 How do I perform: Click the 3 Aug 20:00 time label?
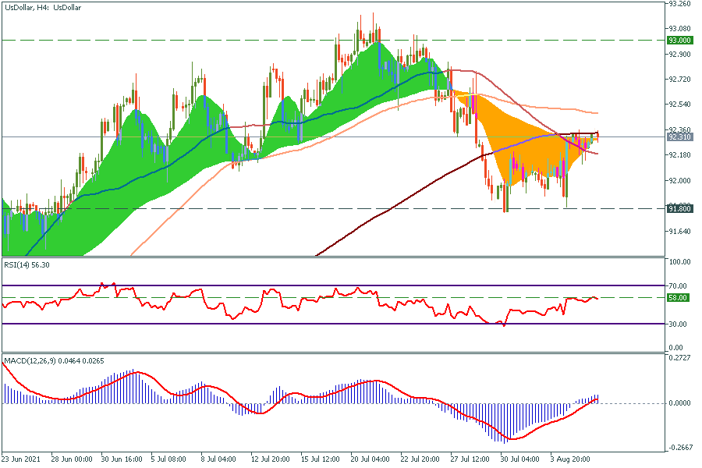tap(570, 460)
